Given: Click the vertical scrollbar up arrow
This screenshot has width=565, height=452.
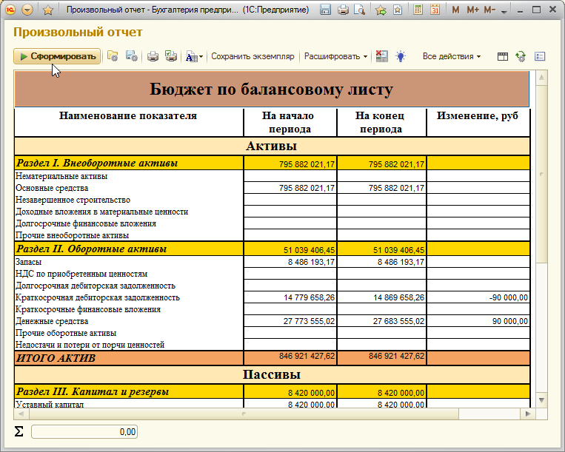Looking at the screenshot, I should point(541,78).
